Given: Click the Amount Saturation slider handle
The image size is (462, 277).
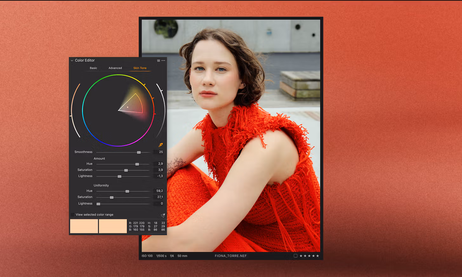Looking at the screenshot, I should (x=126, y=171).
